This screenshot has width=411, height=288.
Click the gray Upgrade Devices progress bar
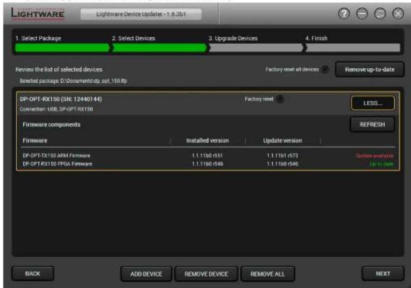256,48
